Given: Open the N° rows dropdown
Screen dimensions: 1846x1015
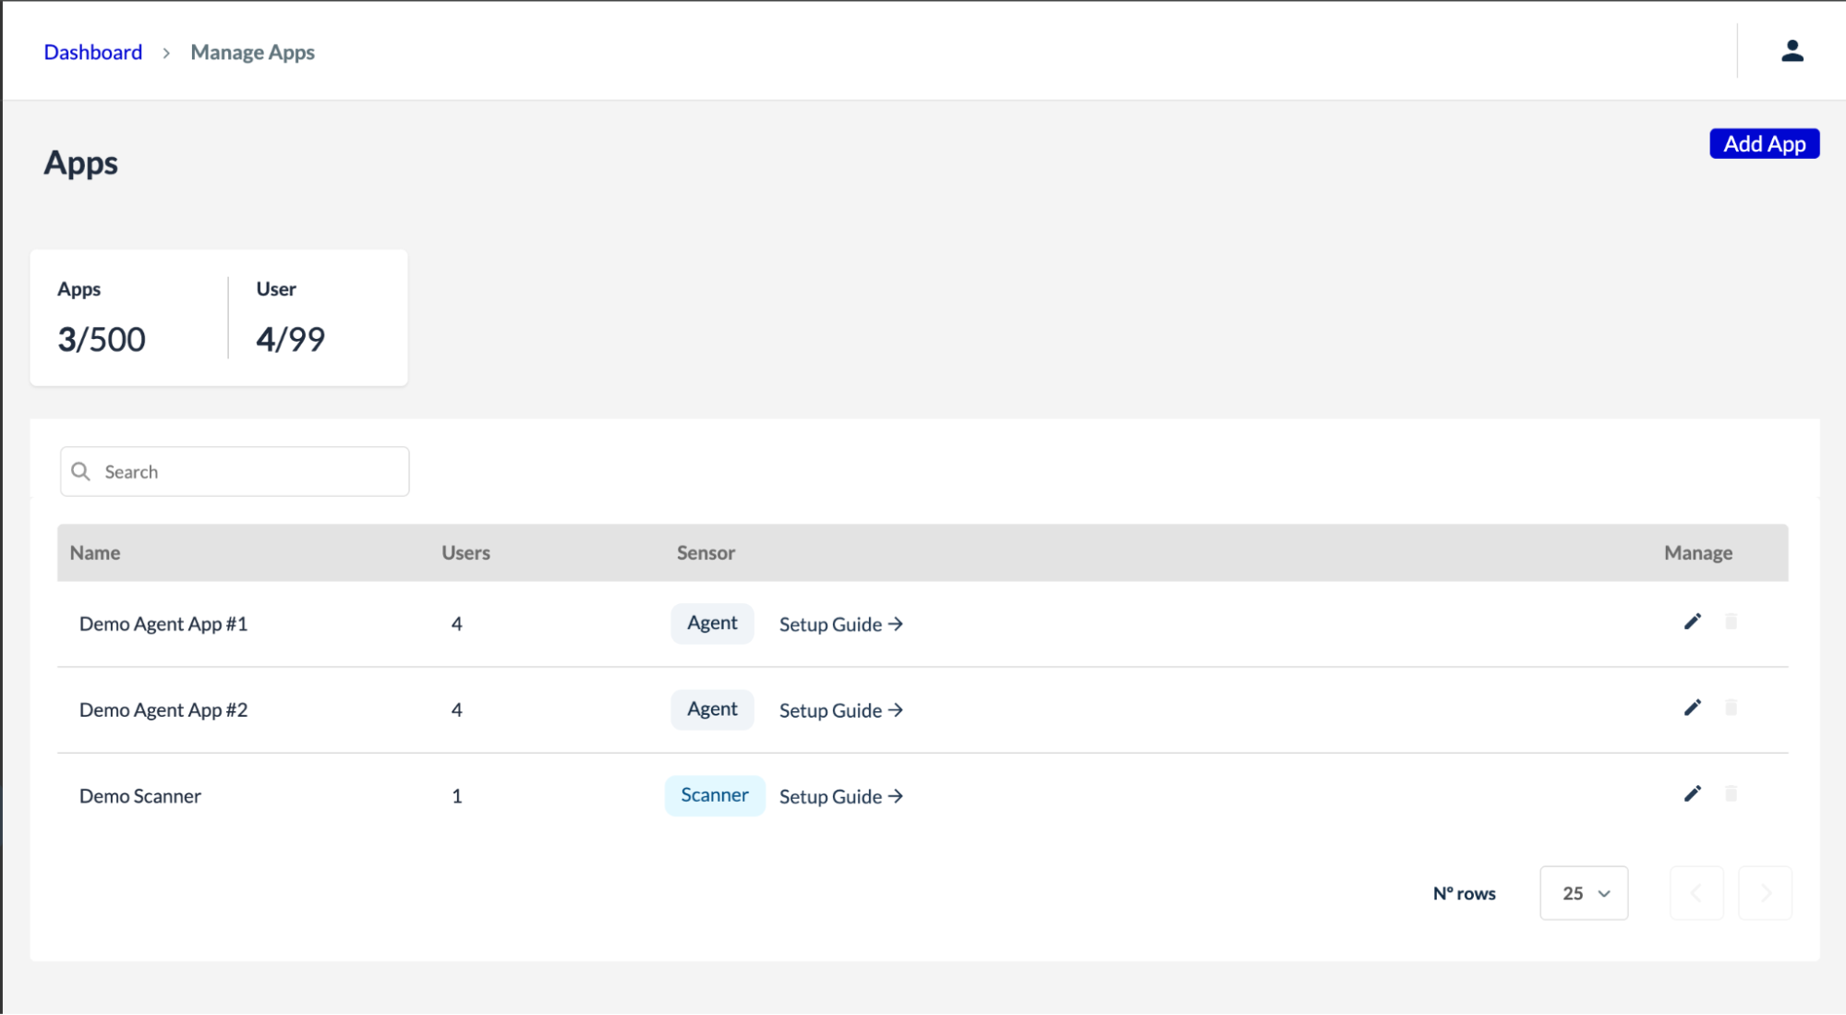Looking at the screenshot, I should [1583, 892].
